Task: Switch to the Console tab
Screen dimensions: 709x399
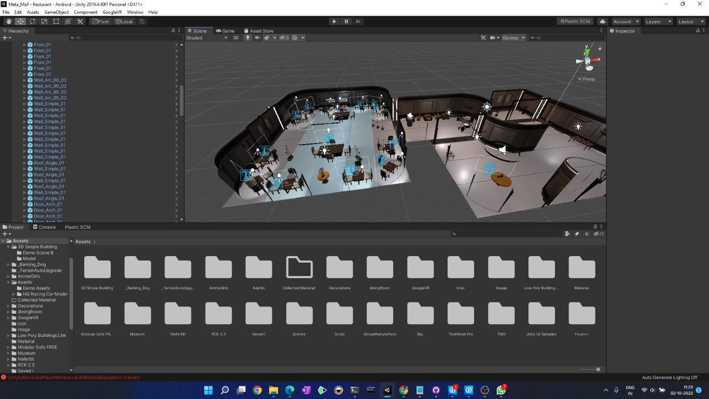Action: coord(44,227)
